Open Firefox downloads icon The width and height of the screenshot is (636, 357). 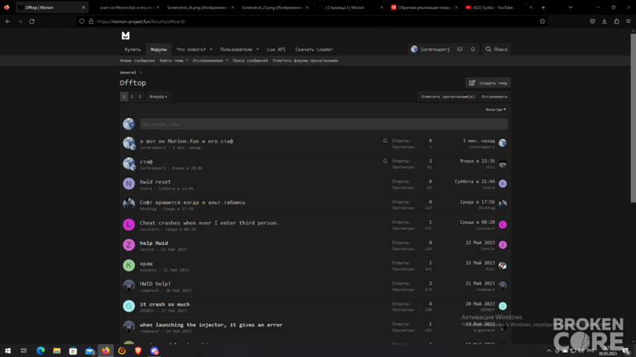[x=605, y=22]
